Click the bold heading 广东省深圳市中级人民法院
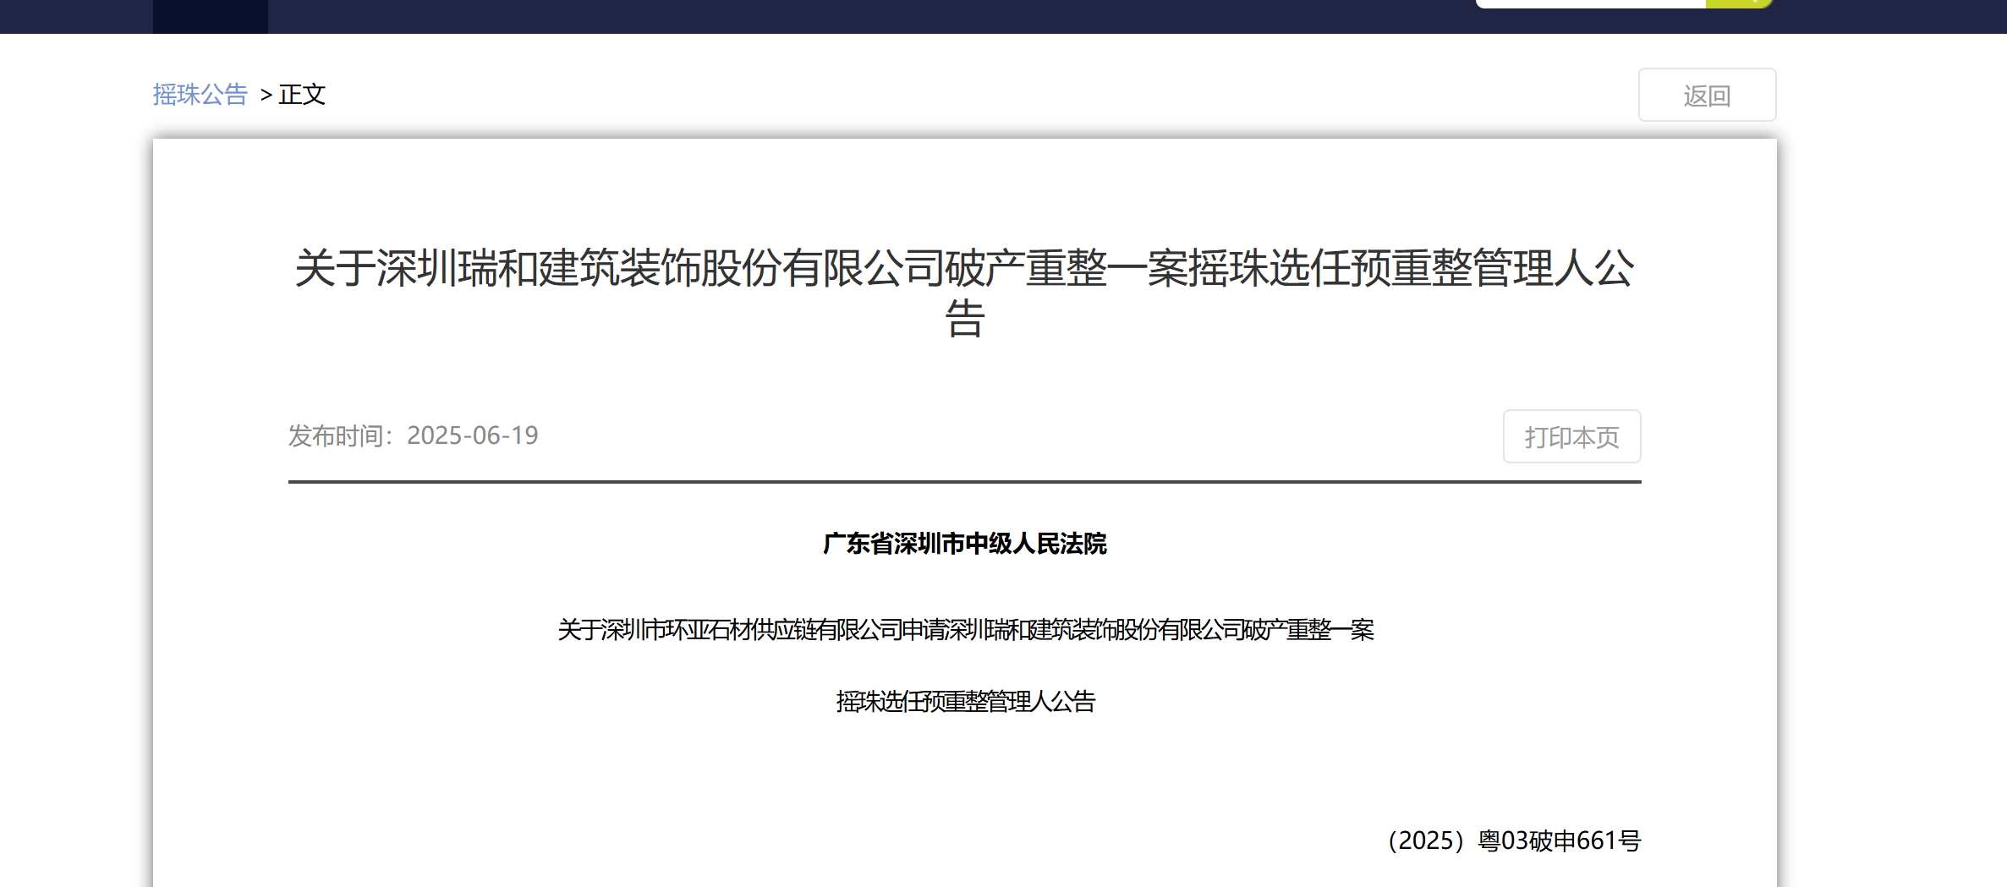Viewport: 2007px width, 887px height. pos(964,544)
